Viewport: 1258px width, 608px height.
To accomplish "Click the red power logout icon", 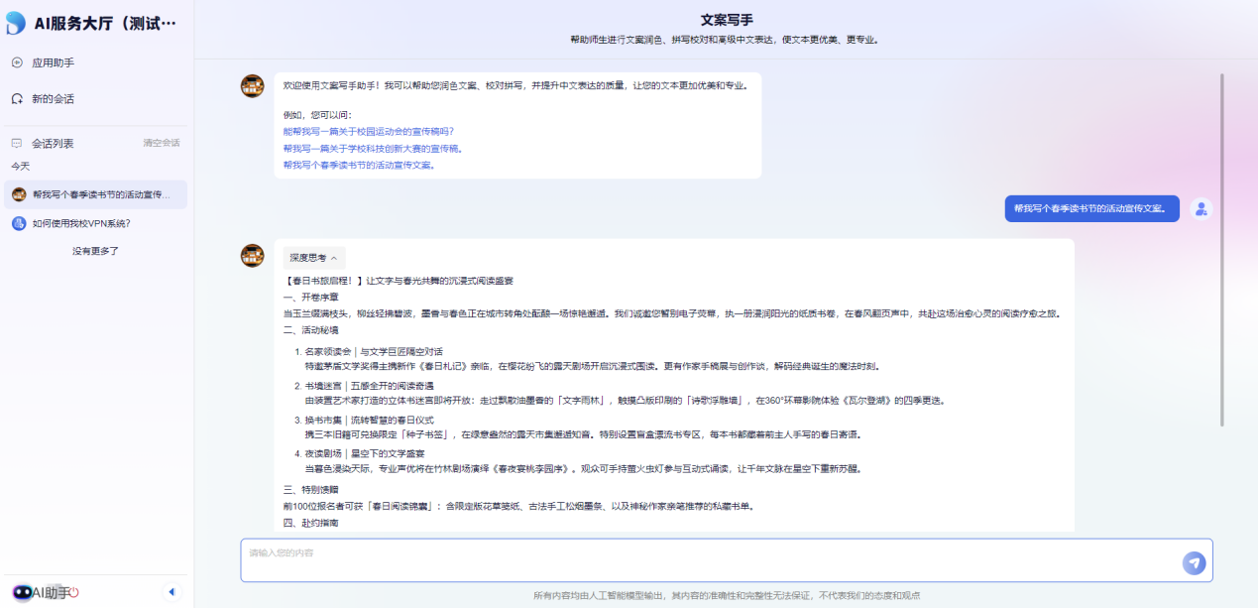I will pos(74,592).
